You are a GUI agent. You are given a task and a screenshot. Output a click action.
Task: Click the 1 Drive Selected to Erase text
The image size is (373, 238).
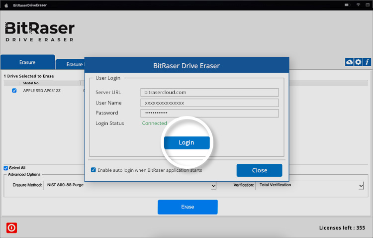pos(28,76)
